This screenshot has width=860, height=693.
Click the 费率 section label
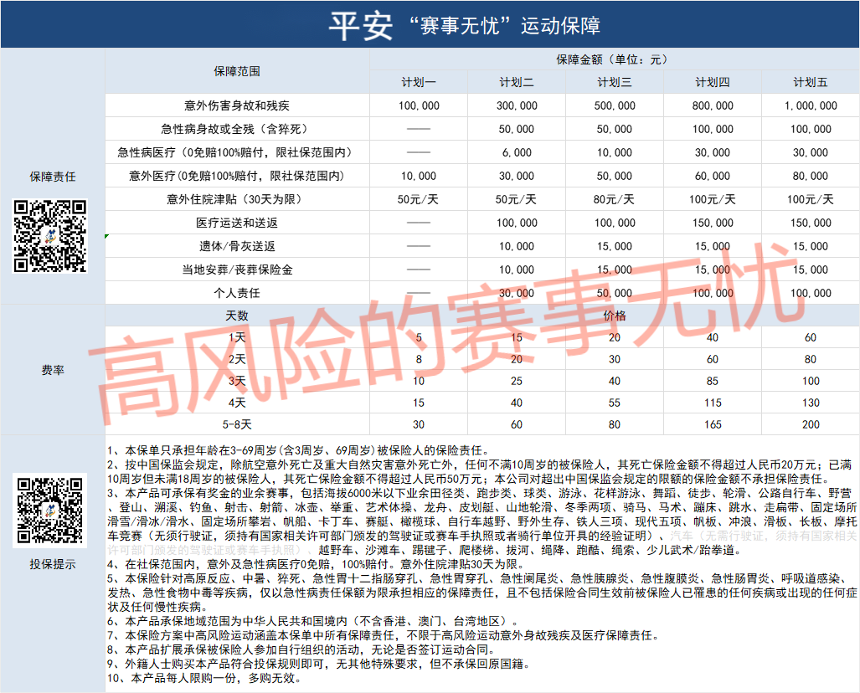click(x=53, y=370)
